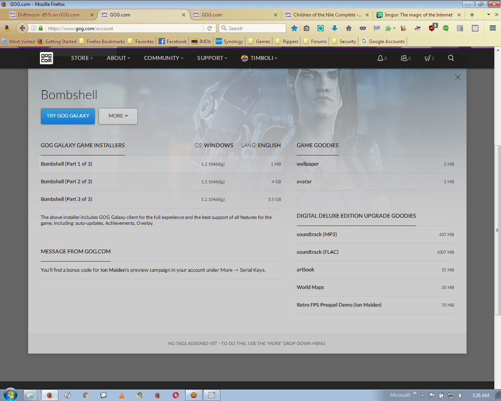Screen dimensions: 501x401
Task: Click the Firefox Search box
Action: (x=252, y=28)
